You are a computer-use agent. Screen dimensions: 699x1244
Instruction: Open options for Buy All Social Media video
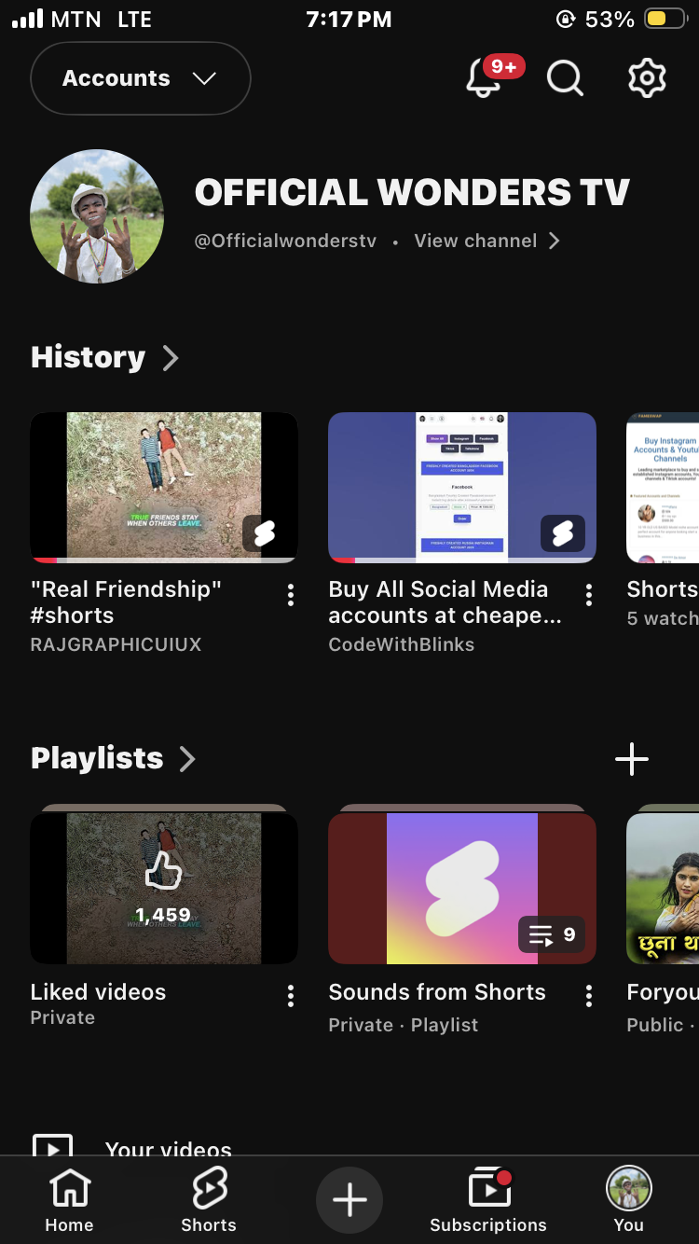click(589, 594)
